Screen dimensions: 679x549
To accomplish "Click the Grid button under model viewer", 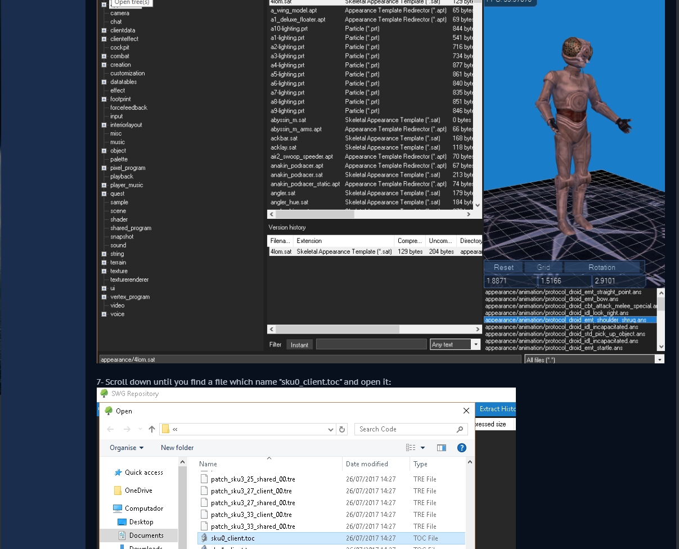I will click(543, 267).
